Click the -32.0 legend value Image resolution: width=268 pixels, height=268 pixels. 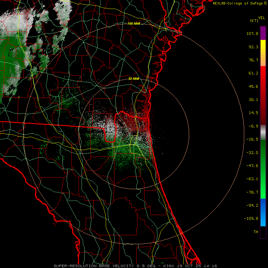click(252, 153)
